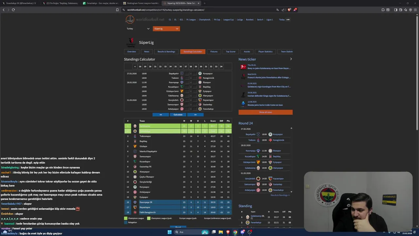The image size is (419, 236).
Task: Click Samsunspor crest in the main standings table
Action: pyautogui.click(x=135, y=156)
